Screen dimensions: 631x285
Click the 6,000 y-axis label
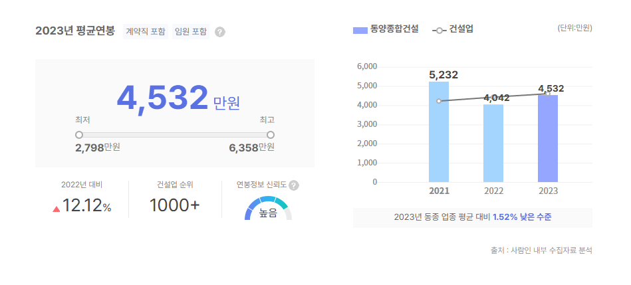coord(367,66)
